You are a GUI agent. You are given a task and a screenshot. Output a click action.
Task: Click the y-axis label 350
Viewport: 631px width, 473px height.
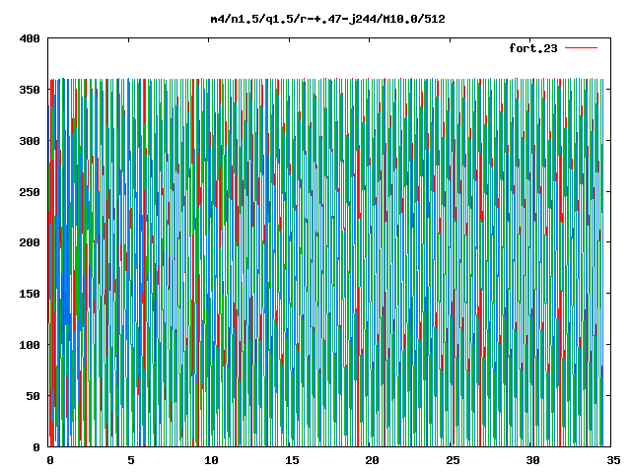[x=30, y=90]
